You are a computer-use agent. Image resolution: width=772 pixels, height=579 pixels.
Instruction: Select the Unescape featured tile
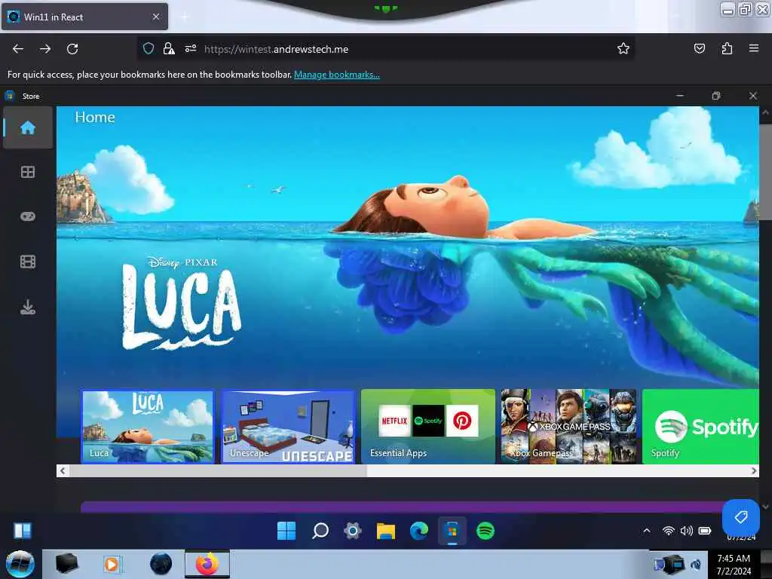(288, 427)
